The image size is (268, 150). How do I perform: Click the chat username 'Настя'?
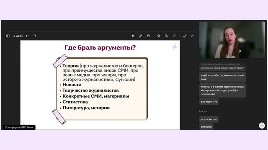203,111
